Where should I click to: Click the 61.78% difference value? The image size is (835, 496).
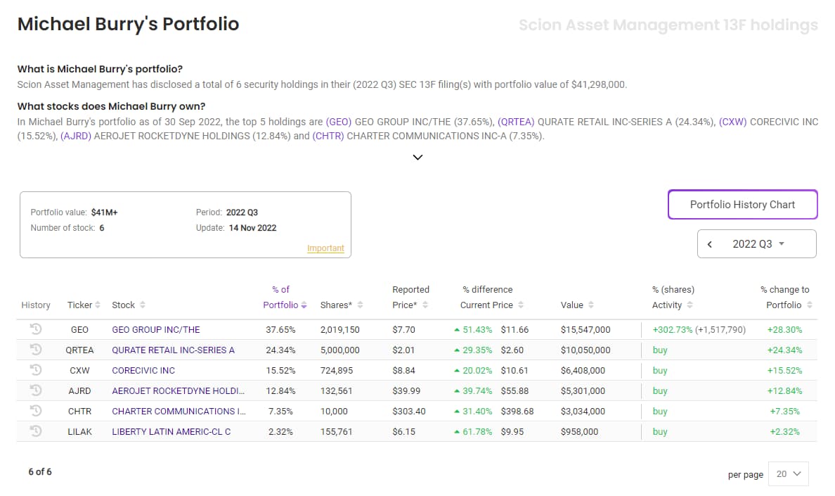(x=477, y=431)
